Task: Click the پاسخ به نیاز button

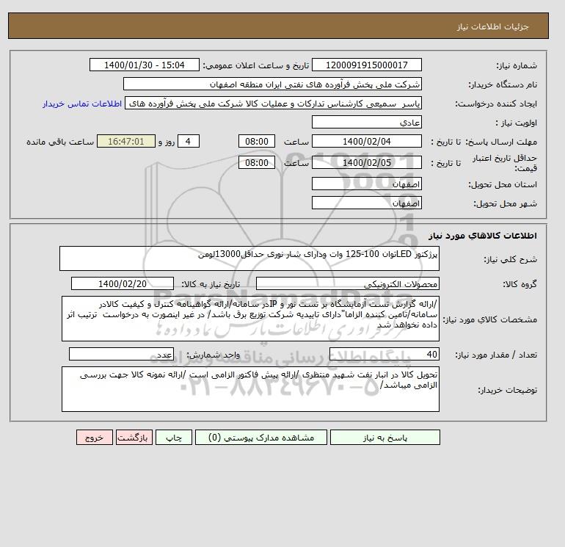Action: (x=384, y=438)
